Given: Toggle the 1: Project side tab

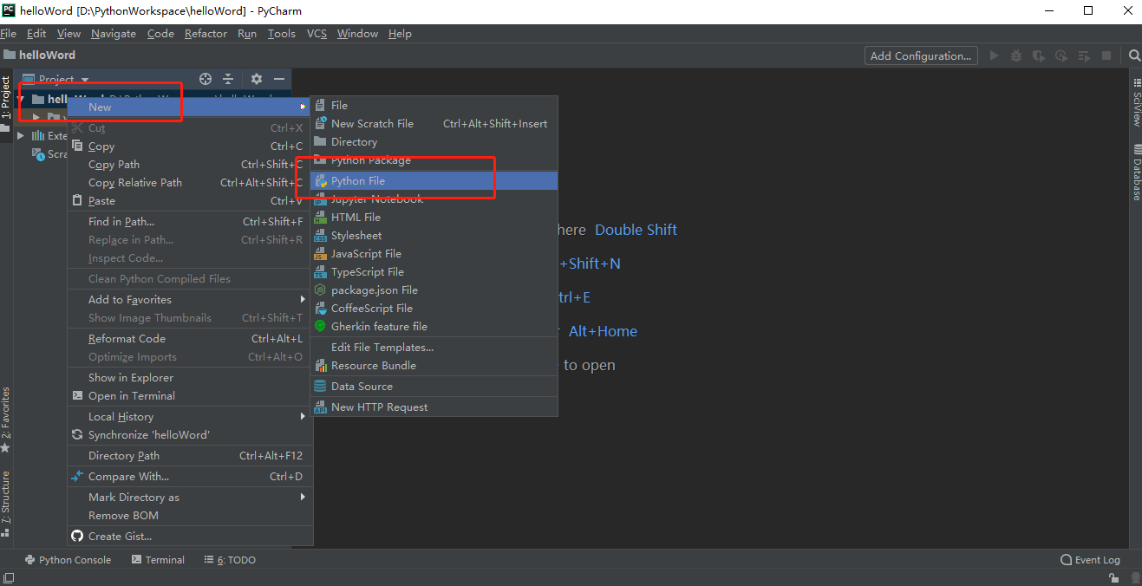Looking at the screenshot, I should 6,102.
